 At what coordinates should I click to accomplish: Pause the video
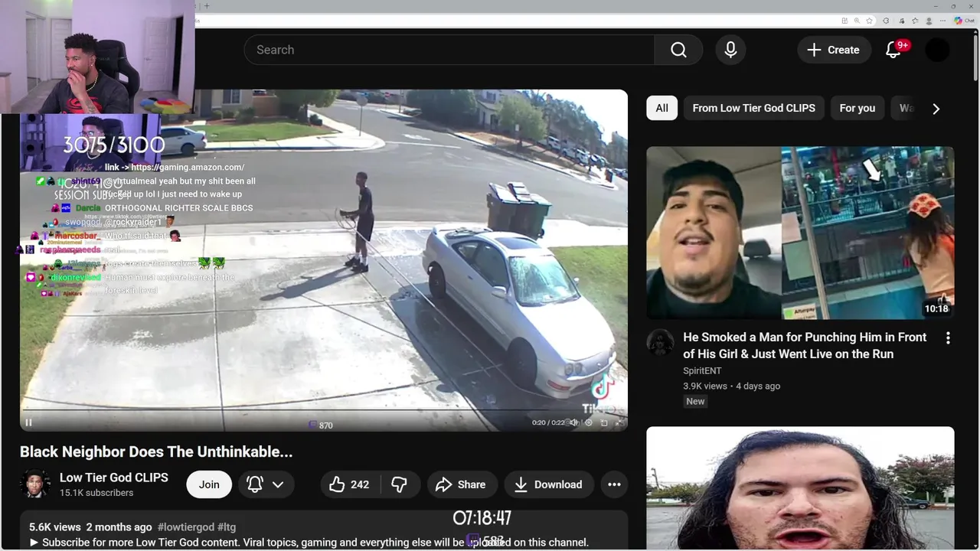click(28, 422)
